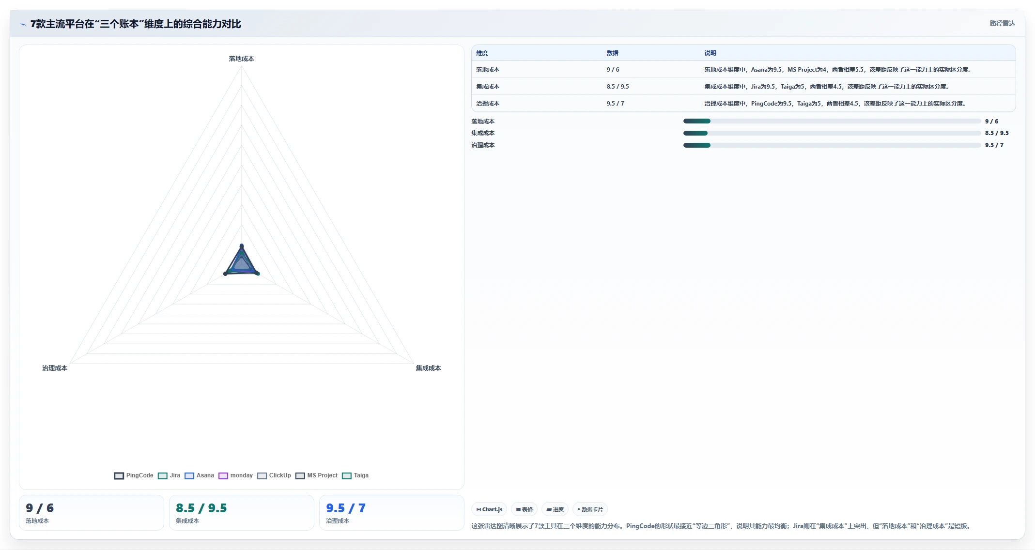Click the 数据 column header
This screenshot has width=1035, height=550.
click(612, 53)
